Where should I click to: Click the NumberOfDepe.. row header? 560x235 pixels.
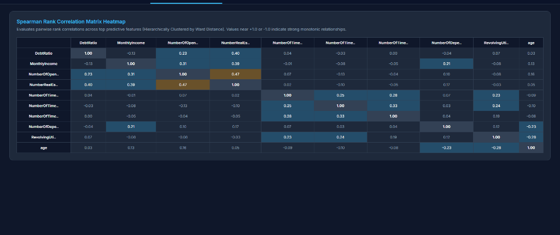click(44, 127)
